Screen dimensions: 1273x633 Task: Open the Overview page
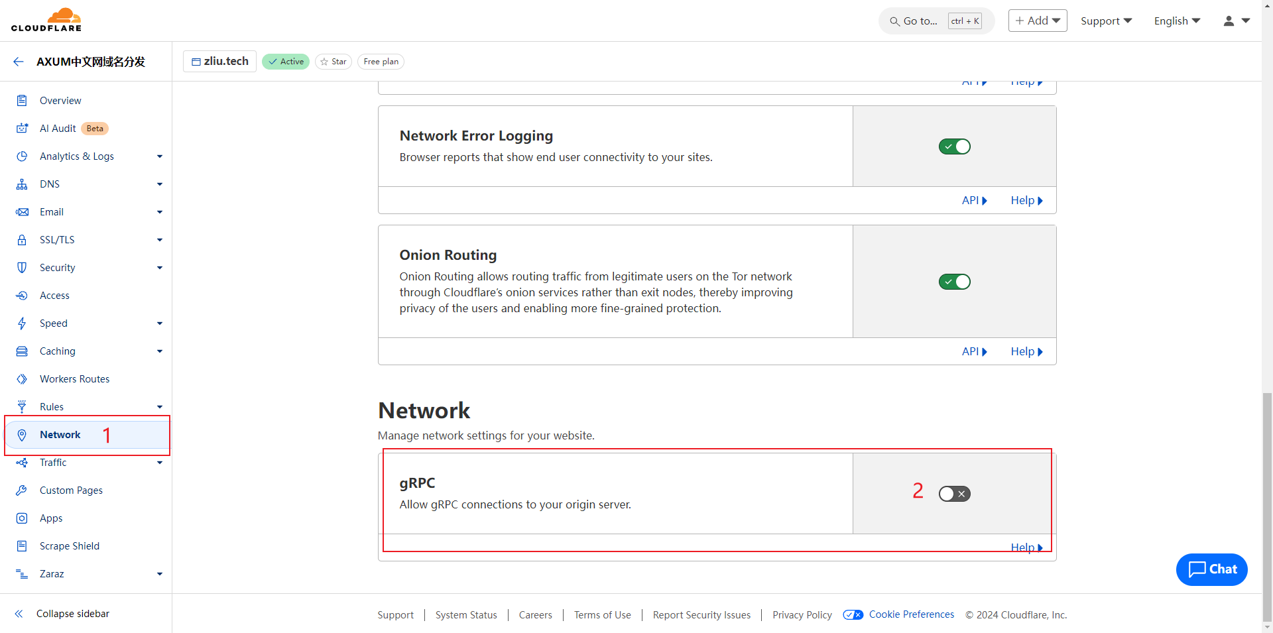(x=60, y=101)
